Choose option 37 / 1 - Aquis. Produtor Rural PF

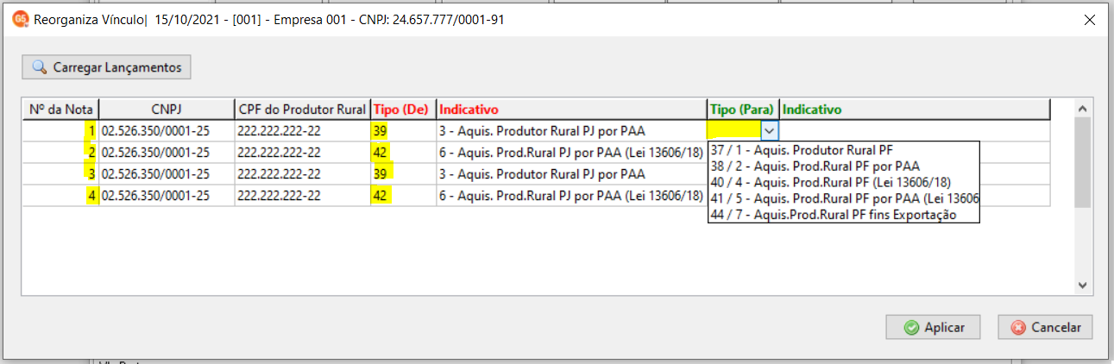coord(843,149)
